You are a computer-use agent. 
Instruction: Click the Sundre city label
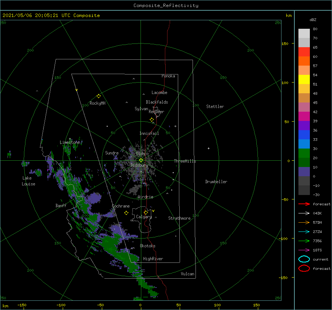pos(112,153)
